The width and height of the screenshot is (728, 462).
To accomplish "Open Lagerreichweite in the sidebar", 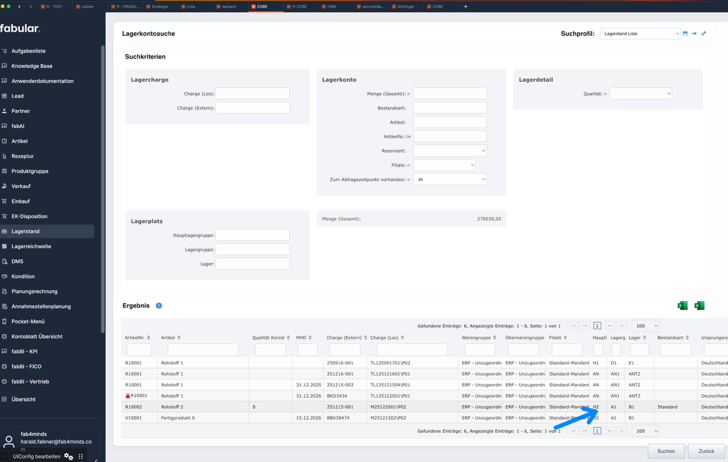I will [31, 246].
